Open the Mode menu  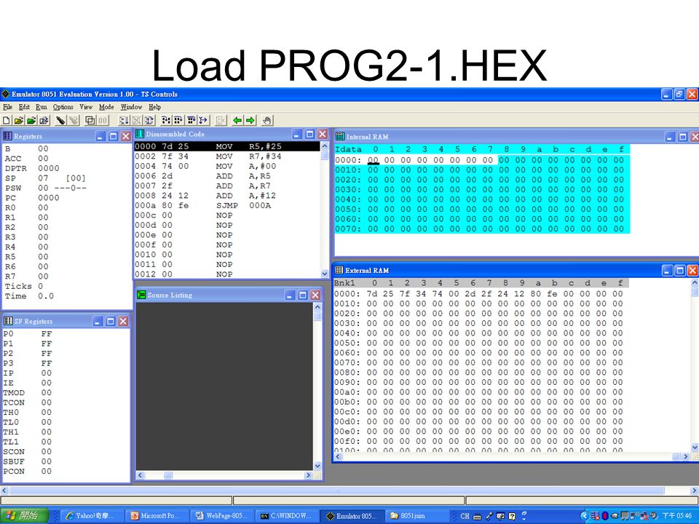[x=106, y=107]
